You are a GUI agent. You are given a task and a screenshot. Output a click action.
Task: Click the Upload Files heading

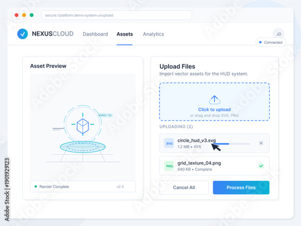tap(177, 66)
